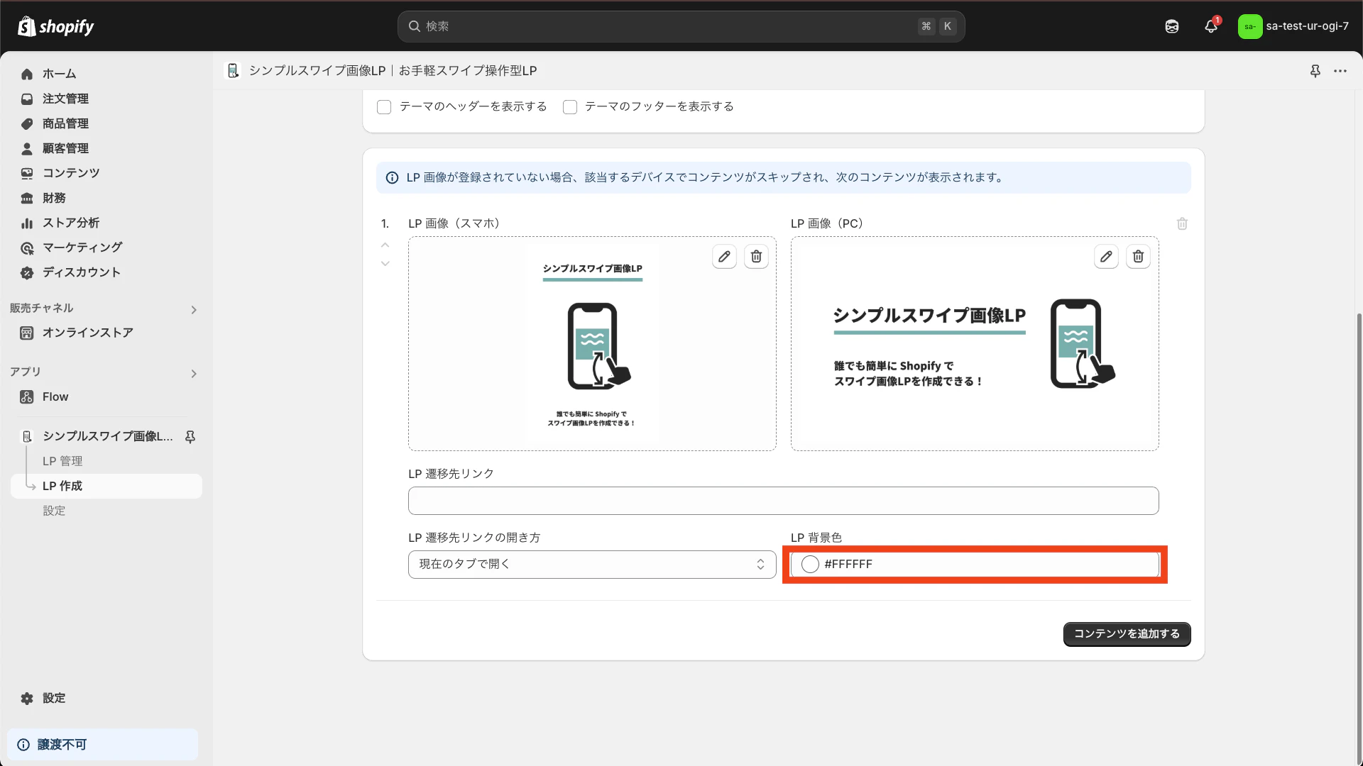Open the LP 遷移先リンクの開き方 dropdown
The width and height of the screenshot is (1363, 766).
(592, 565)
